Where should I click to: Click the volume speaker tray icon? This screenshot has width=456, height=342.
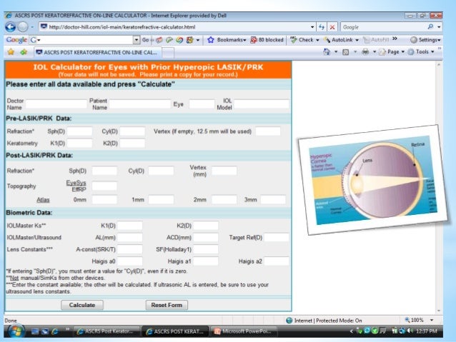click(410, 331)
